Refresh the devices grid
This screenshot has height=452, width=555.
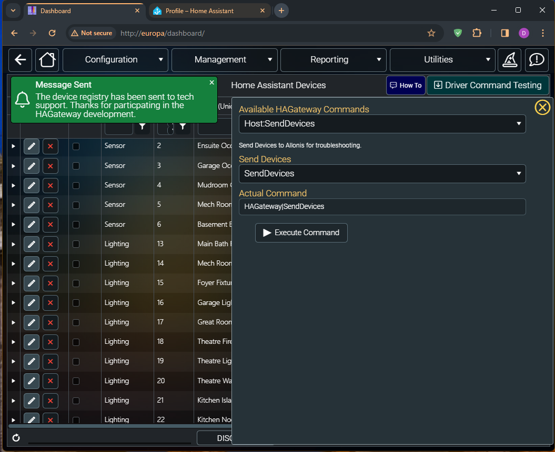16,438
